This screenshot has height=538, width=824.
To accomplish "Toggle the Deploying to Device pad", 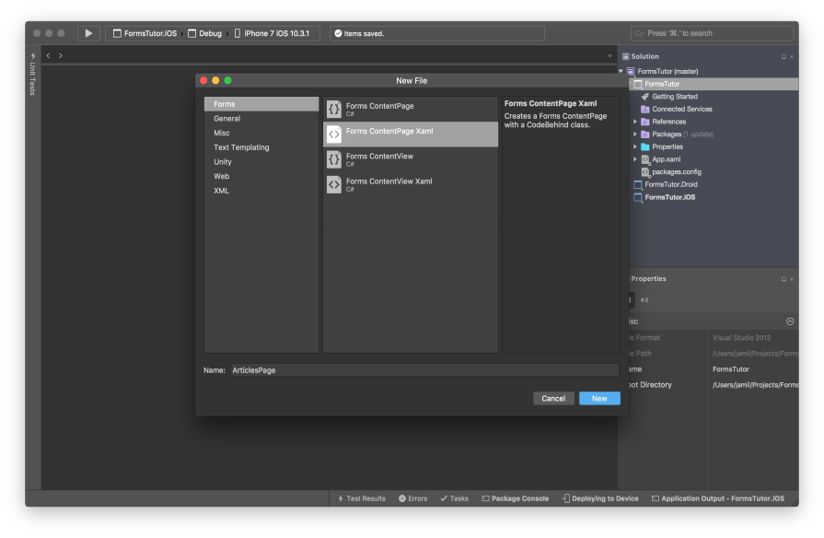I will tap(599, 498).
